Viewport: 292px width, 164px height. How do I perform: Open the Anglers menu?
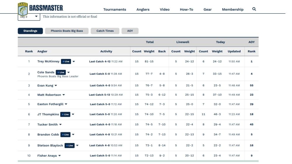[x=143, y=10]
